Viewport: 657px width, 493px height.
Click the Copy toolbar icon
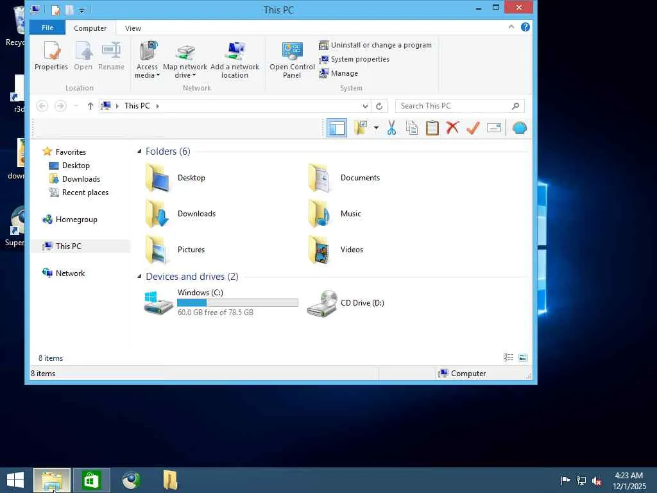(412, 128)
